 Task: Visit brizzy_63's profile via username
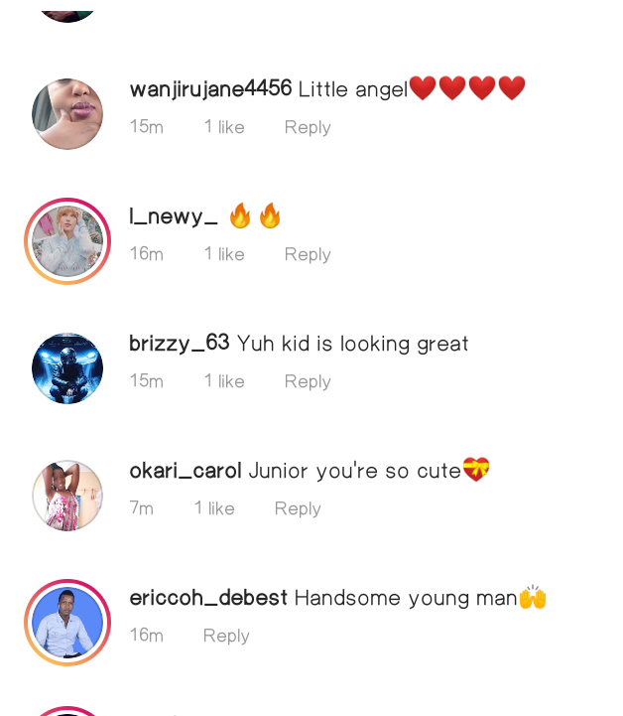(x=180, y=343)
